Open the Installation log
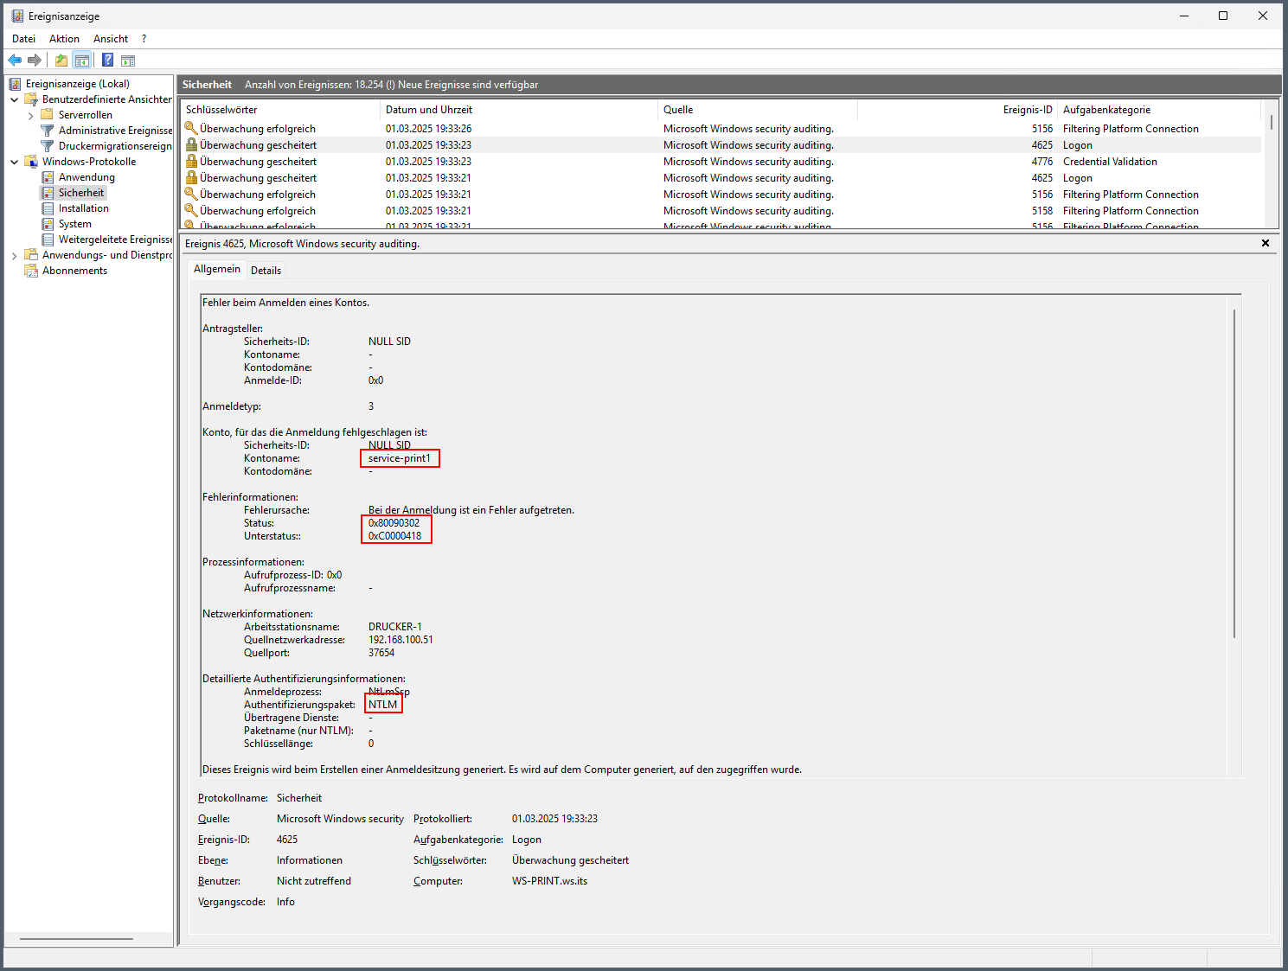Image resolution: width=1288 pixels, height=971 pixels. (84, 208)
